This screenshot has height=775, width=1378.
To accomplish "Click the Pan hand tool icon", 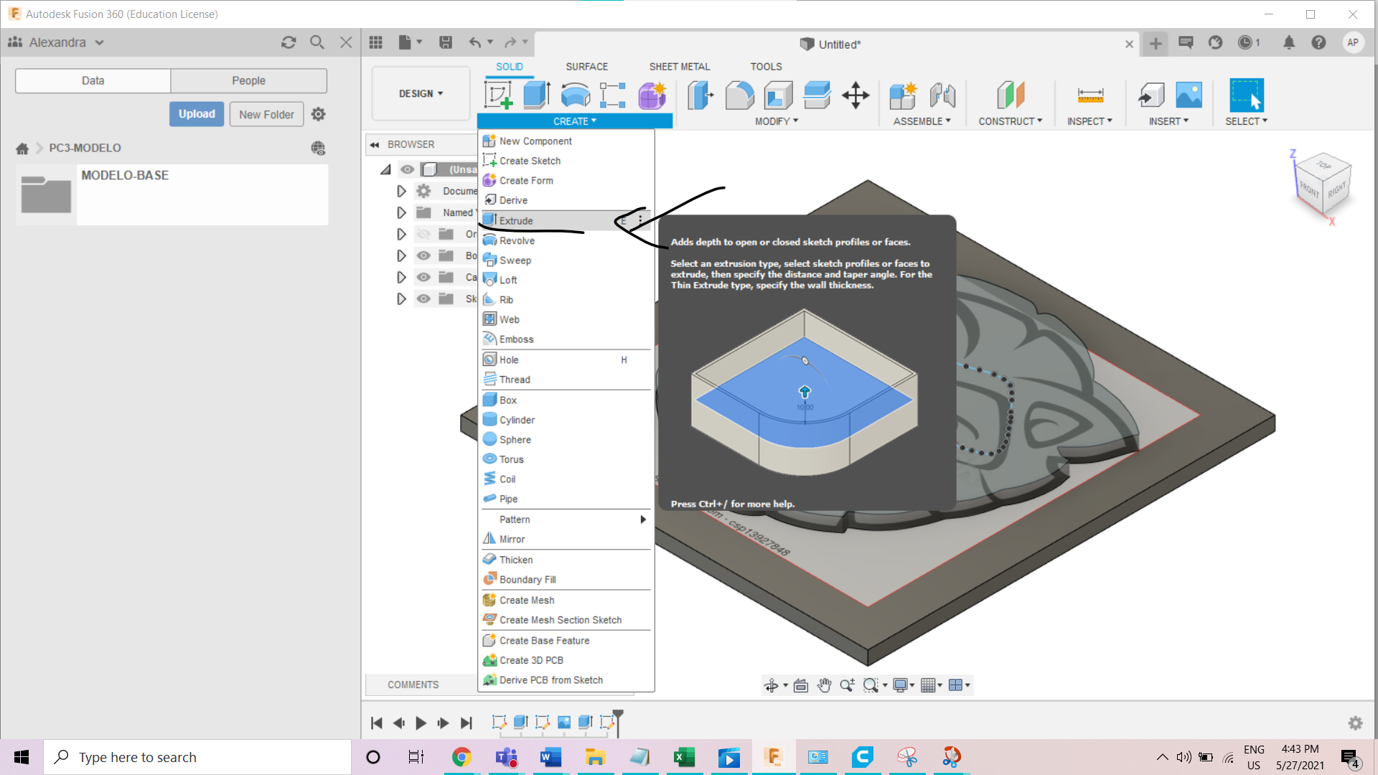I will pyautogui.click(x=824, y=685).
